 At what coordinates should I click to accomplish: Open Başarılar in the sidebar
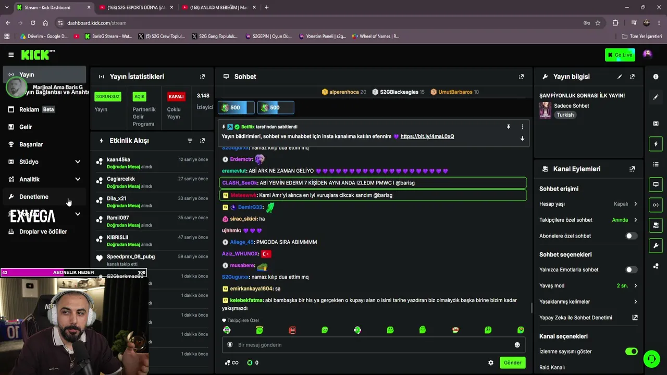[44, 144]
